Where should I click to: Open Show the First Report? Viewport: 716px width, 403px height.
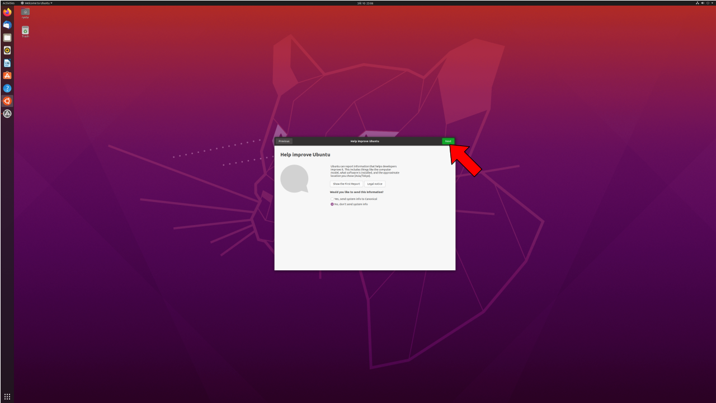(x=346, y=184)
